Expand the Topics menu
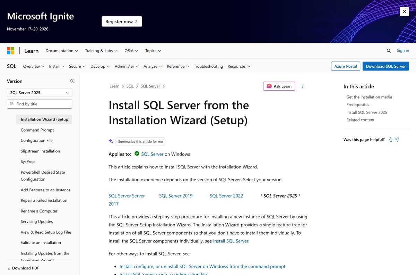The height and width of the screenshot is (275, 416). tap(153, 51)
